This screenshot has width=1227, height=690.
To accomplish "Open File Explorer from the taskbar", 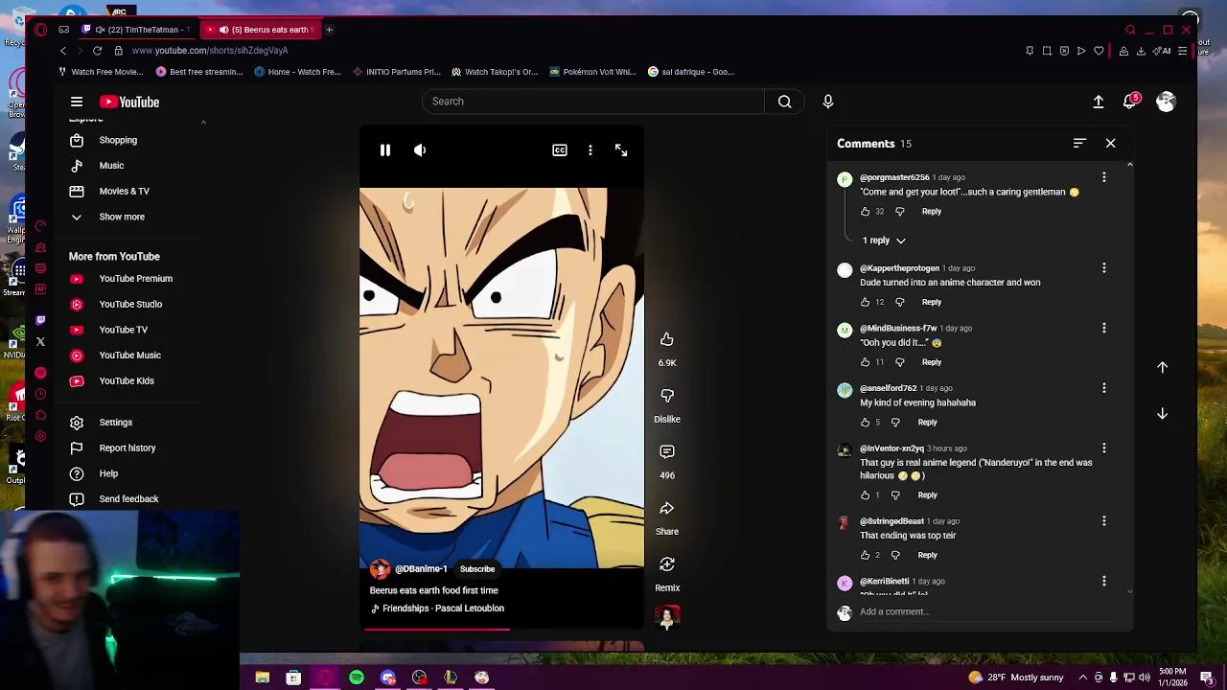I will point(262,678).
